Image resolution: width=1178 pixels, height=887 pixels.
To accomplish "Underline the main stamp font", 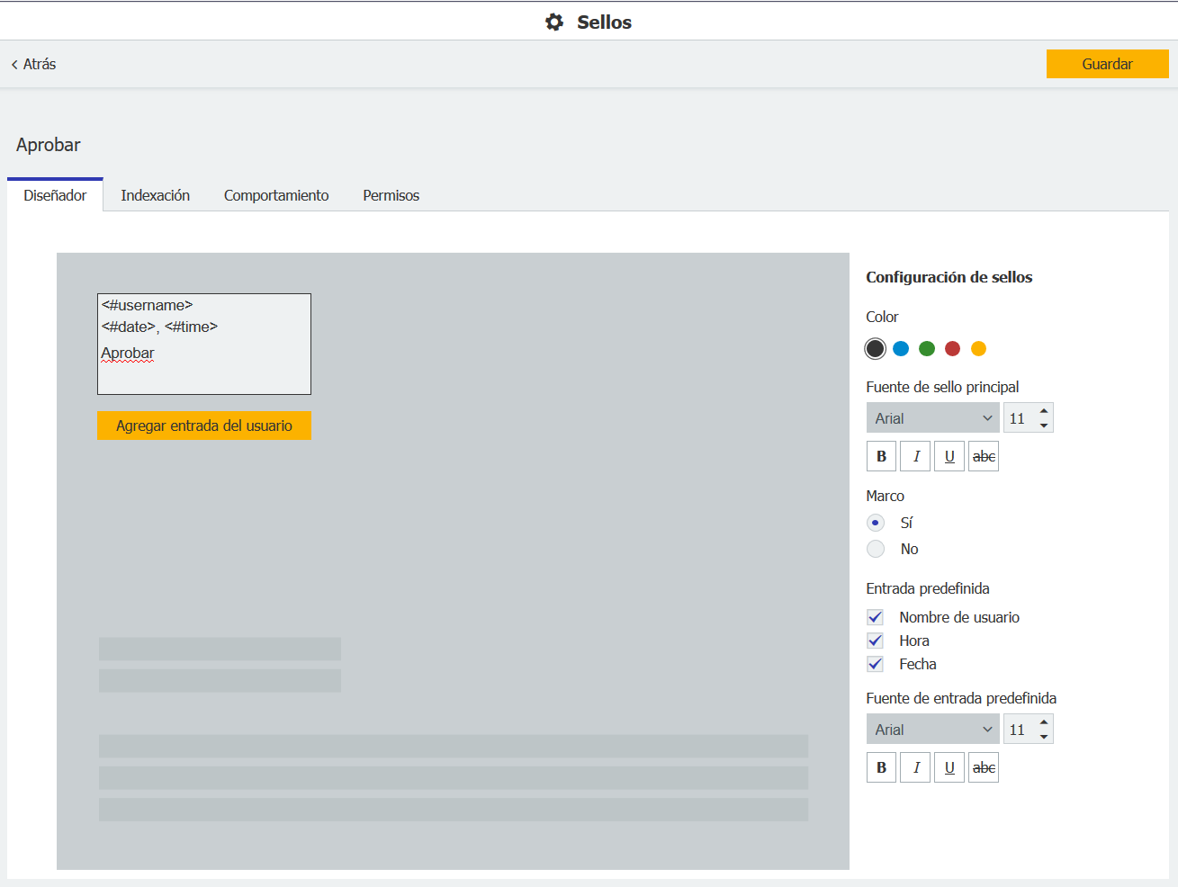I will 949,456.
